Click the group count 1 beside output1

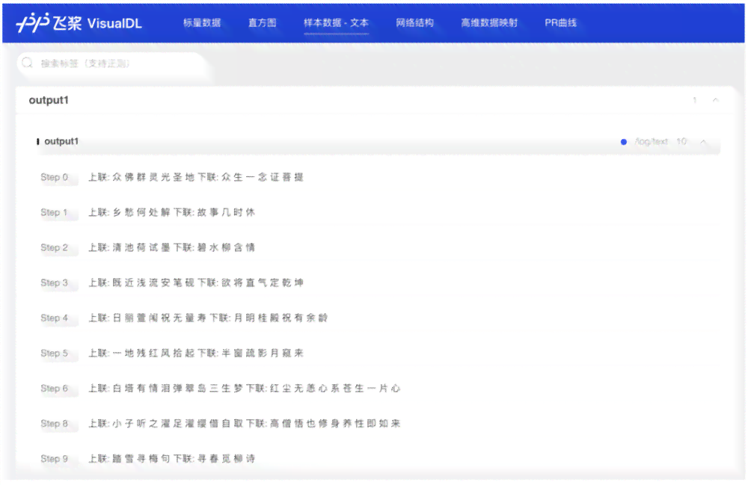695,100
